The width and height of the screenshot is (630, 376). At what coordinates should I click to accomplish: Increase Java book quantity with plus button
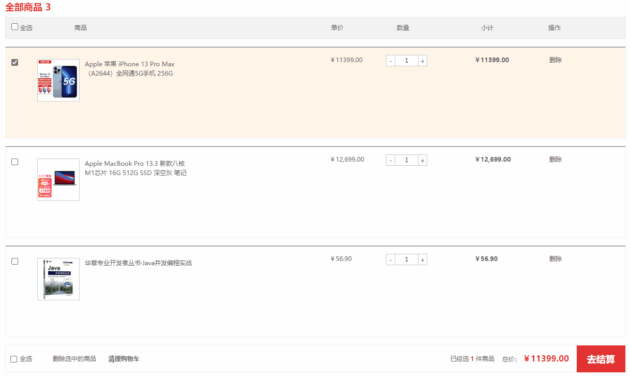[423, 259]
